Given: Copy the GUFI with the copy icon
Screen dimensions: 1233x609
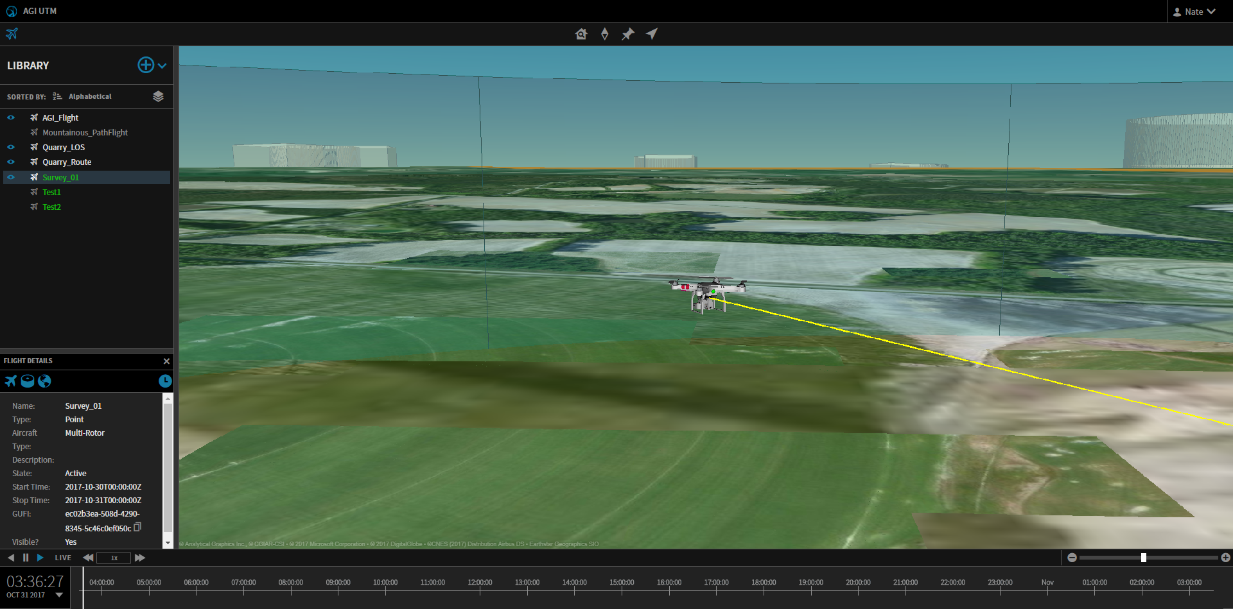Looking at the screenshot, I should [x=137, y=527].
